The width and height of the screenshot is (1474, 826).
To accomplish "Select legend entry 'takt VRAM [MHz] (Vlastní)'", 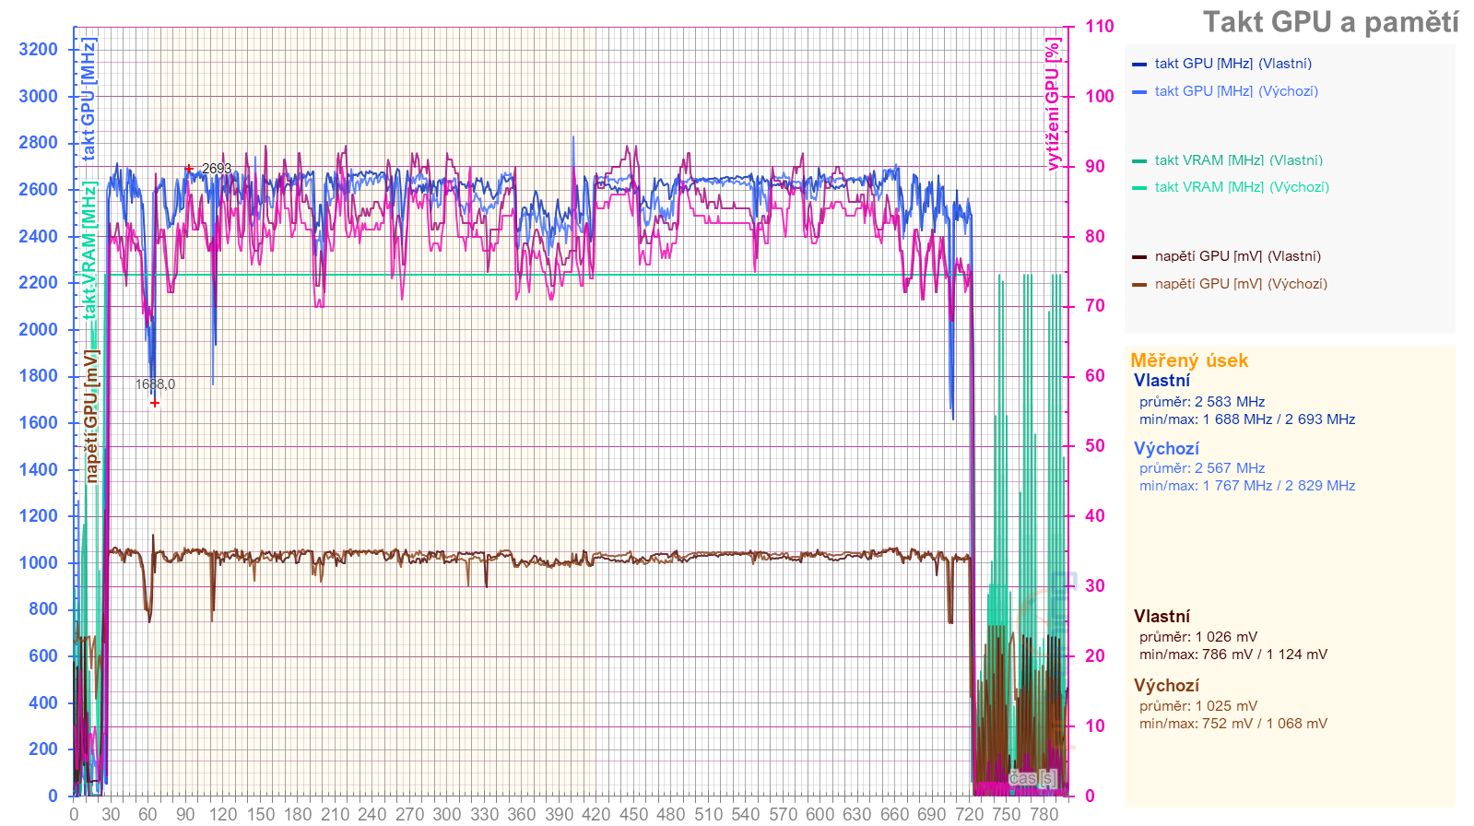I will click(x=1238, y=160).
